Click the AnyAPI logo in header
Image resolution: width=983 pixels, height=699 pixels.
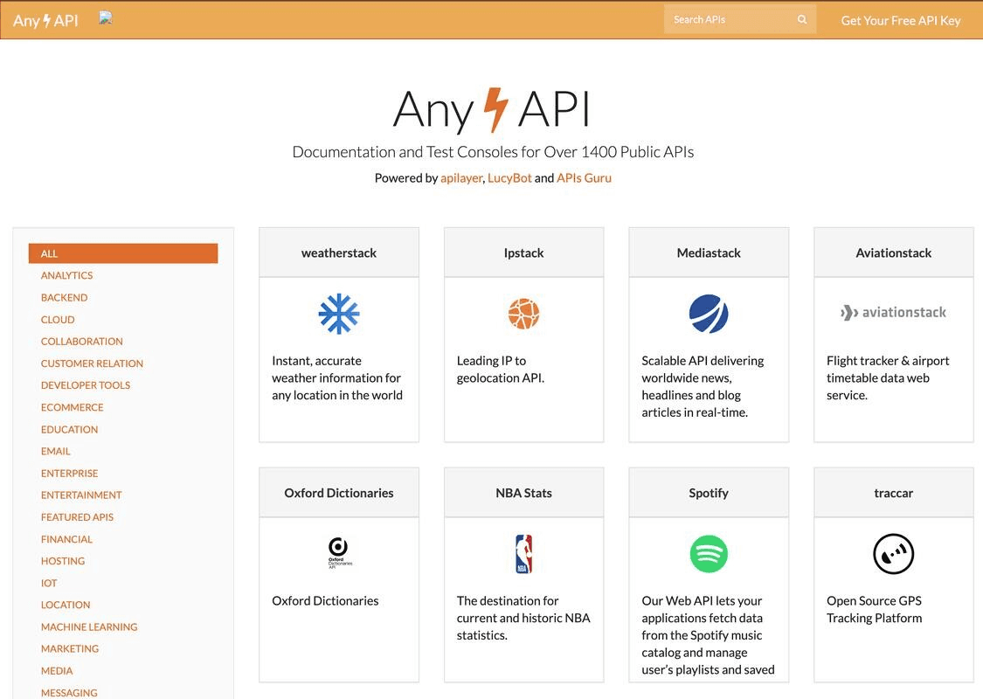(45, 20)
